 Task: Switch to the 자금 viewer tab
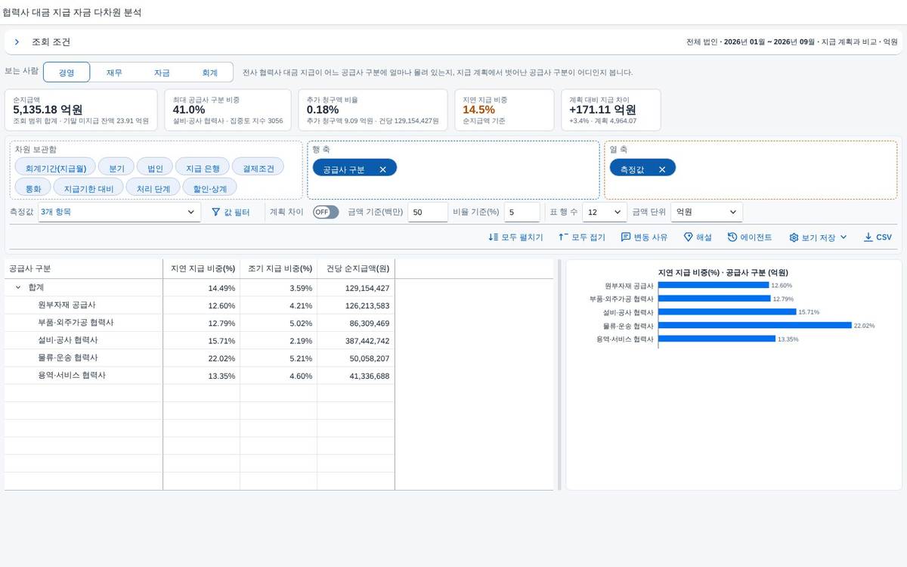coord(162,73)
